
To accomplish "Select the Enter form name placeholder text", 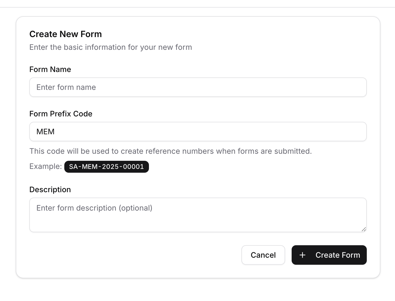I will [66, 87].
